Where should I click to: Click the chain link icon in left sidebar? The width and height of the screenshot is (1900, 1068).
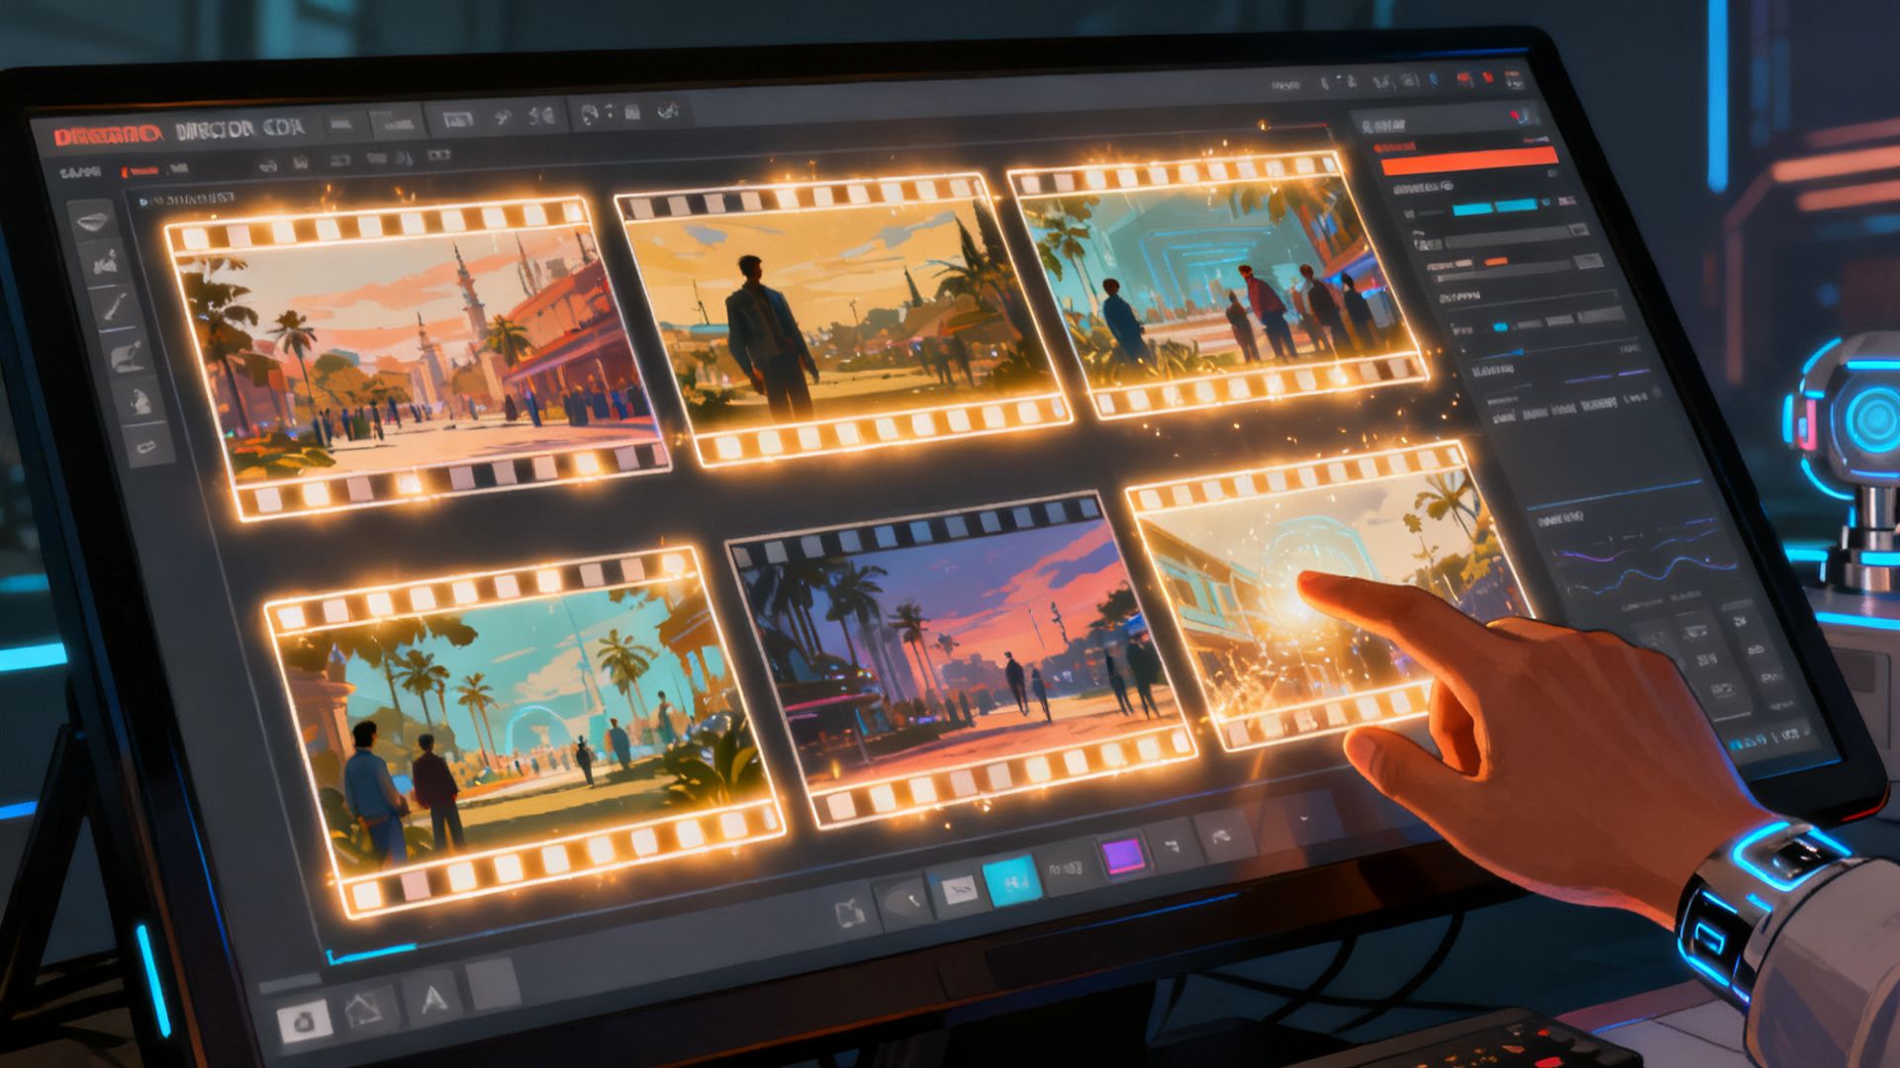tap(146, 447)
